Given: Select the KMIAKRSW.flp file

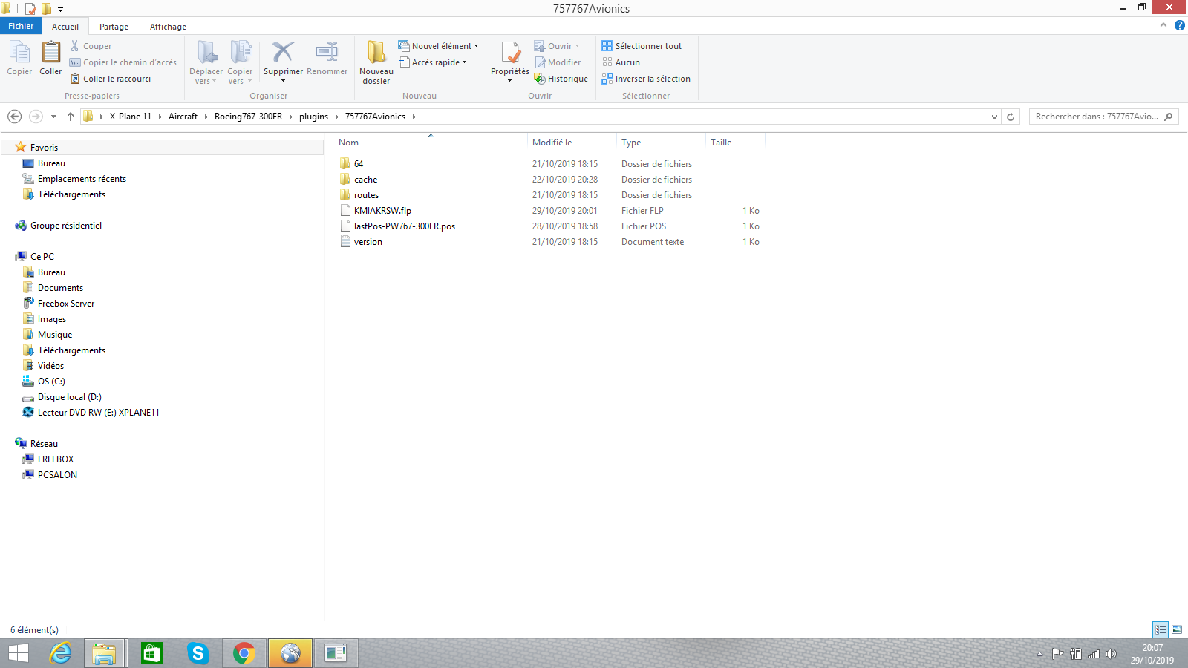Looking at the screenshot, I should [382, 211].
